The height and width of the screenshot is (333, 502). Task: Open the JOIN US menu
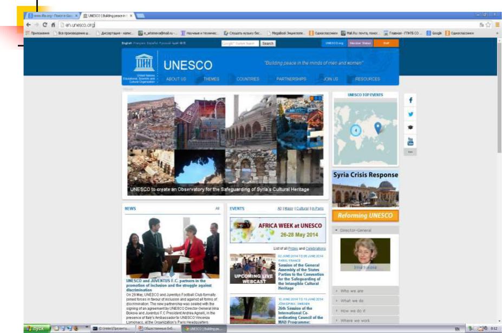coord(331,79)
